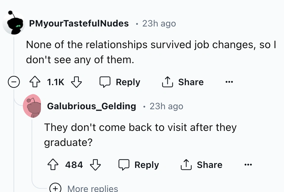Share the PMyourTastefulNudes comment
The image size is (284, 192).
tap(183, 82)
